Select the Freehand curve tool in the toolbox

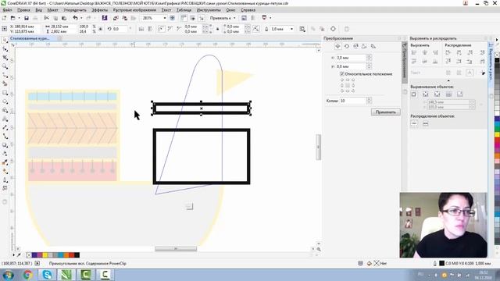[5, 75]
